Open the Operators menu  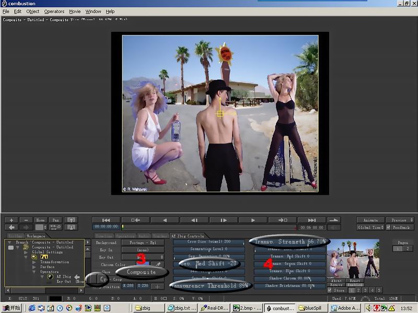tap(54, 11)
